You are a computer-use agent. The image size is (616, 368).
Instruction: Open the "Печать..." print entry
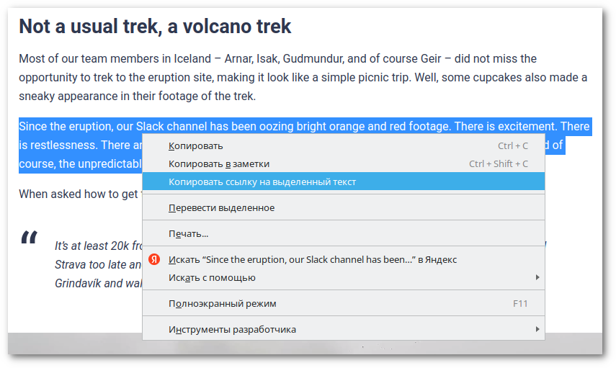(188, 234)
